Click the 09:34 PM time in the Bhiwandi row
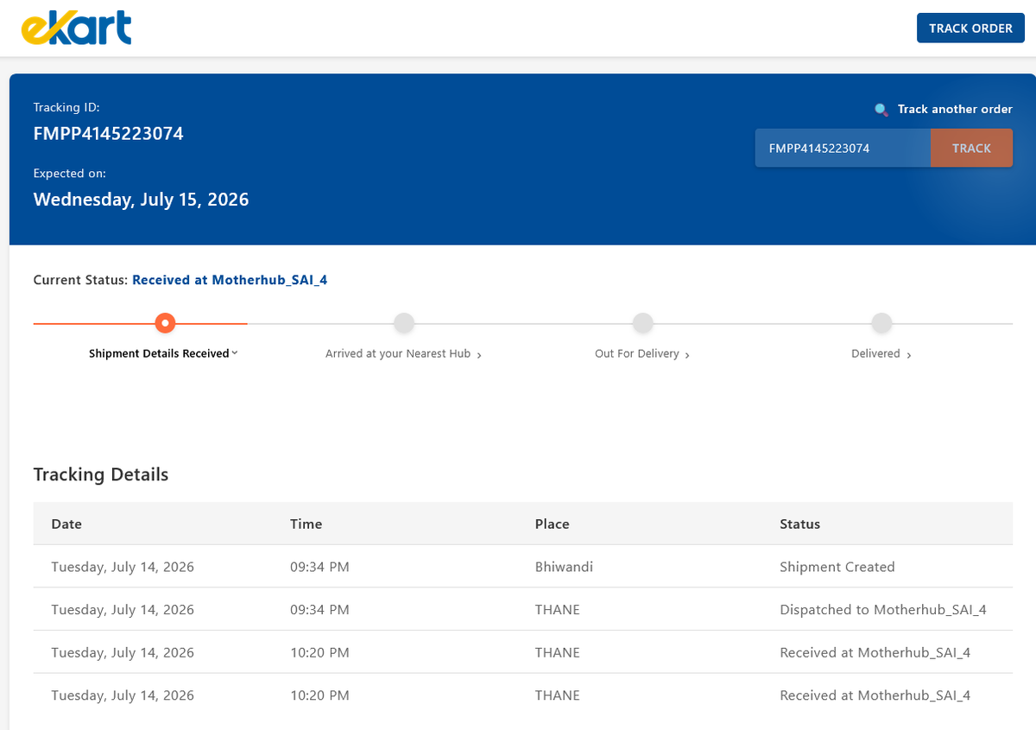The height and width of the screenshot is (730, 1036). pos(319,567)
